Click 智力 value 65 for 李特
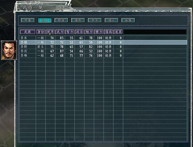Screen dimensions: 193x147 pyautogui.click(x=71, y=47)
